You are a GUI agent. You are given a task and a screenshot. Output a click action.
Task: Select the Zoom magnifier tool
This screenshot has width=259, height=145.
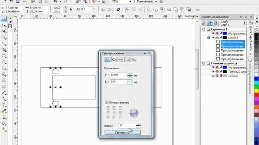click(4, 37)
